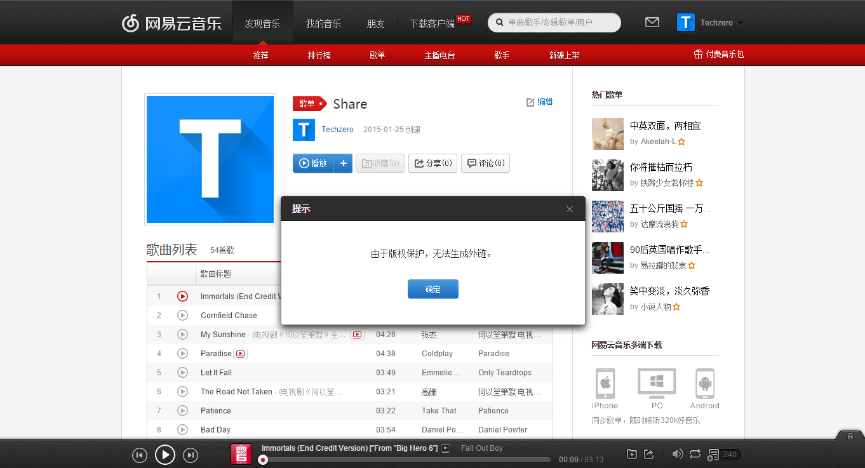865x468 pixels.
Task: Open the mail messages icon
Action: 652,22
